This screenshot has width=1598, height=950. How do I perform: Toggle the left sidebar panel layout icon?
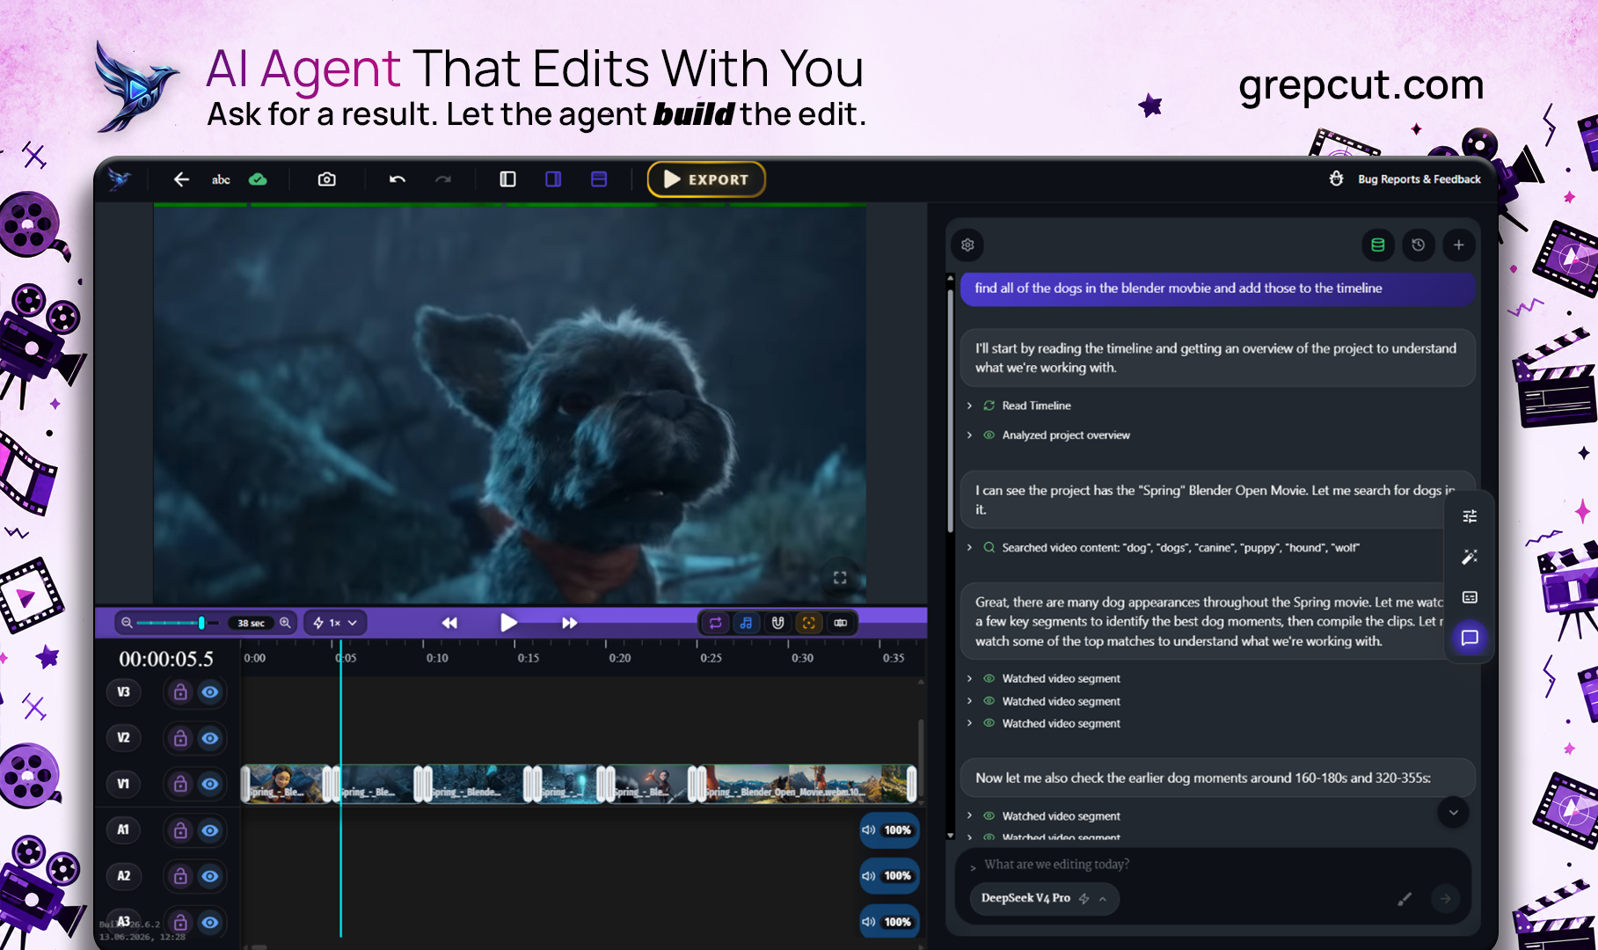click(507, 179)
